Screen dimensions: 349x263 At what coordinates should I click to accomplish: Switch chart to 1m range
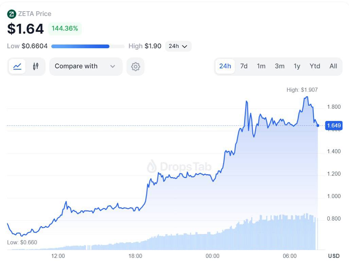(261, 66)
